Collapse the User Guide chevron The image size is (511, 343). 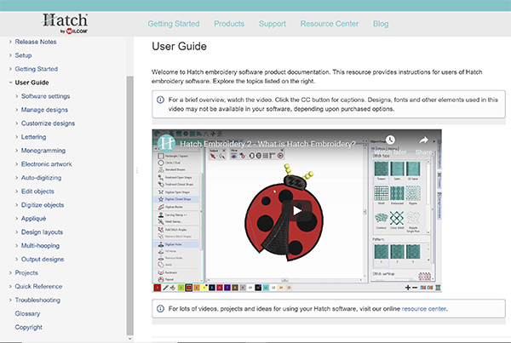pos(10,83)
